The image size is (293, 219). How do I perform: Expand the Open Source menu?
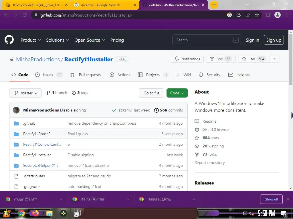point(90,40)
